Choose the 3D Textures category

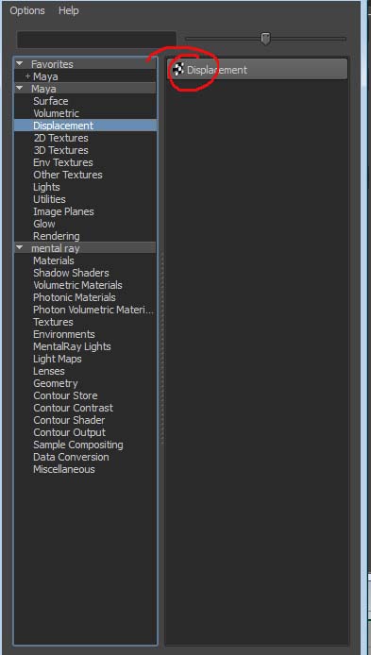60,150
